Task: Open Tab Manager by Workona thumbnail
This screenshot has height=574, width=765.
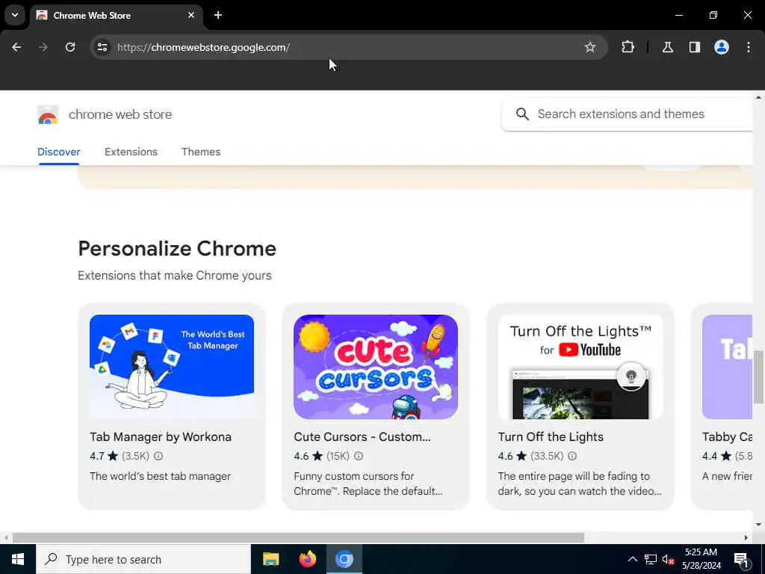Action: coord(172,367)
